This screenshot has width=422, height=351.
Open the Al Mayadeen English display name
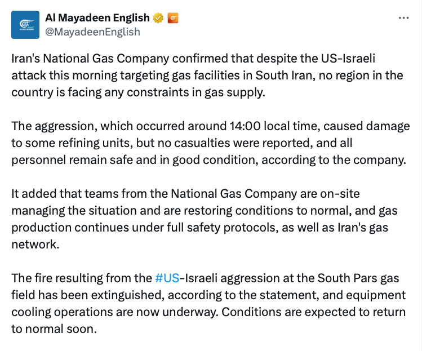coord(97,18)
